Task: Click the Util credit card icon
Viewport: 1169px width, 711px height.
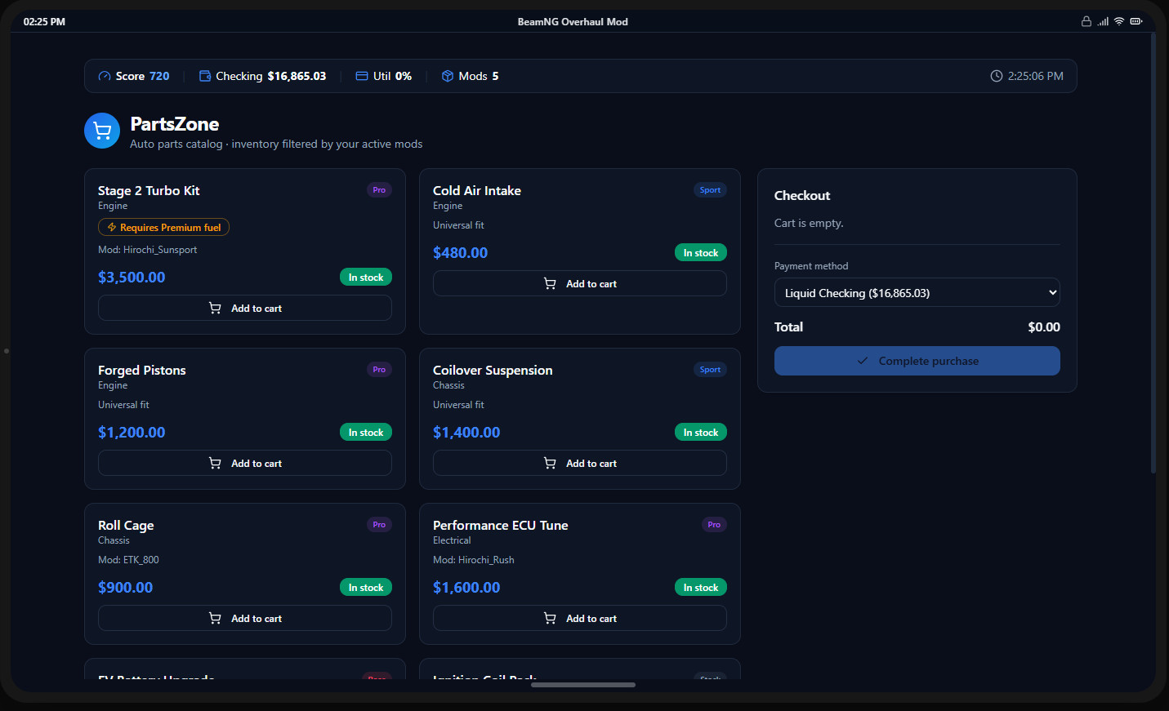Action: click(362, 76)
